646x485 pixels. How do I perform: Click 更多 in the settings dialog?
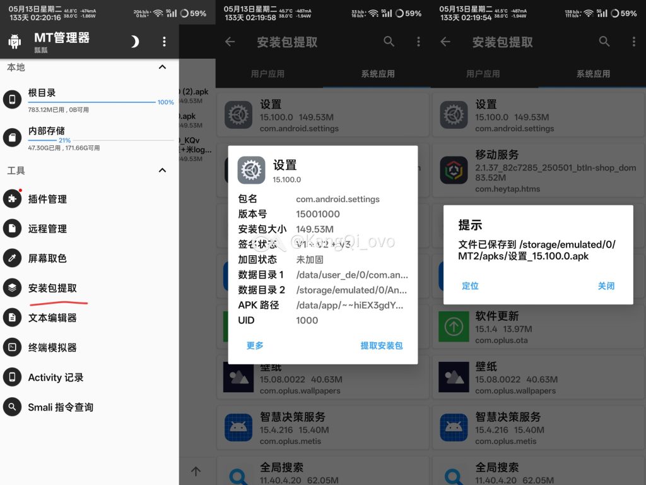[255, 345]
